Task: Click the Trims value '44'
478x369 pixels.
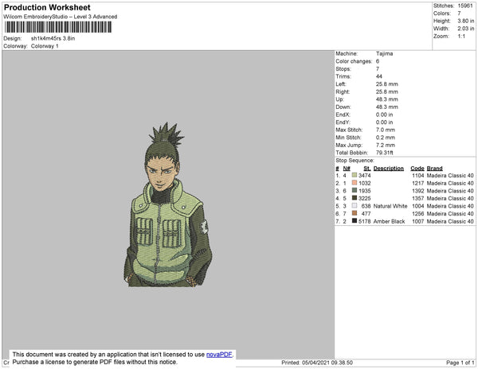Action: coord(379,76)
